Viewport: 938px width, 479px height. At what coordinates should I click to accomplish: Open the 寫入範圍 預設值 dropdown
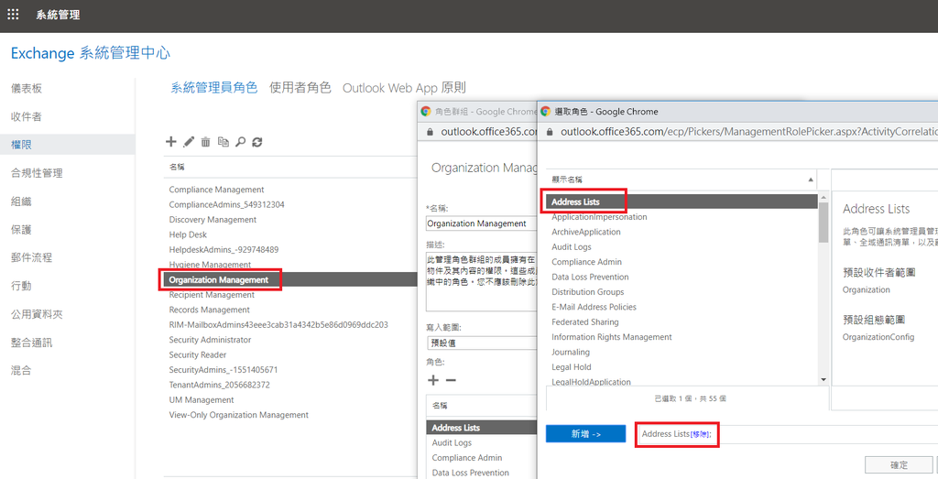(x=482, y=343)
